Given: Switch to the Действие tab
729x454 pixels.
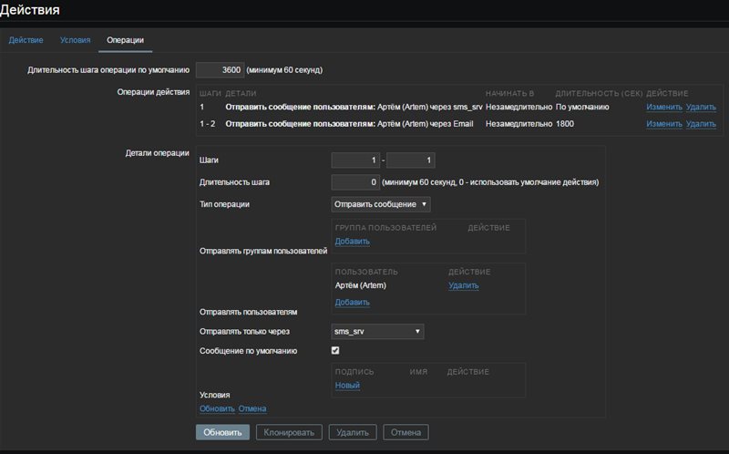Looking at the screenshot, I should (x=26, y=40).
